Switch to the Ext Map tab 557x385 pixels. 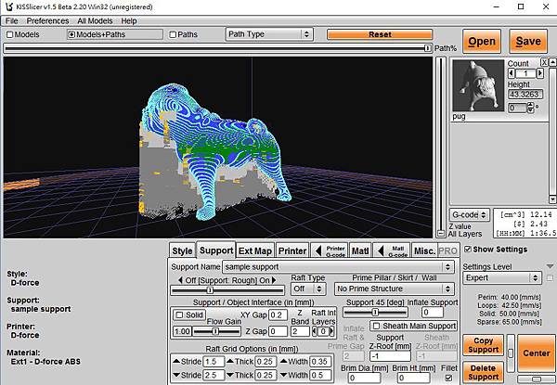coord(255,250)
